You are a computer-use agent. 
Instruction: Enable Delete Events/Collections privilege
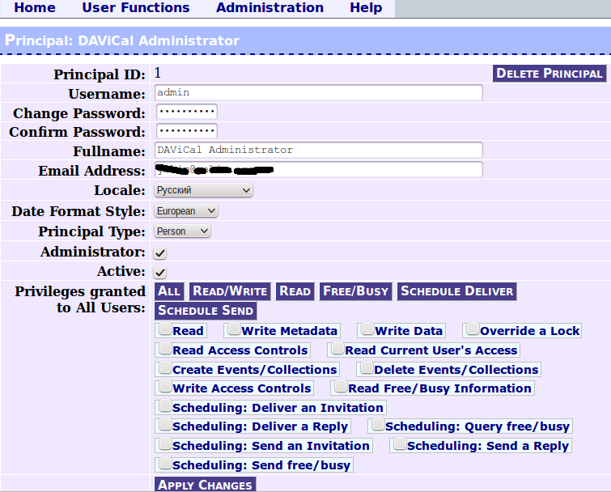pyautogui.click(x=367, y=367)
